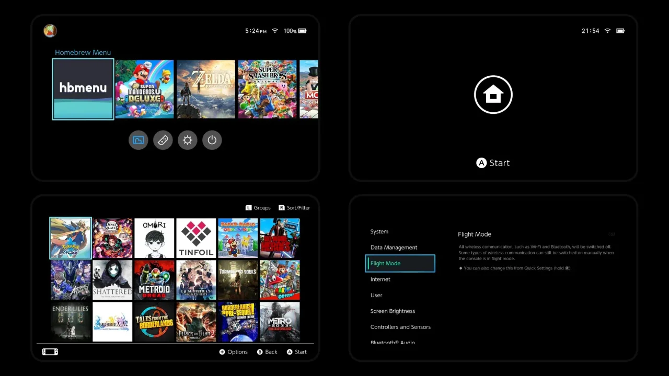Select Paper Mario: The Origami King tile
Viewport: 669px width, 376px height.
(238, 238)
